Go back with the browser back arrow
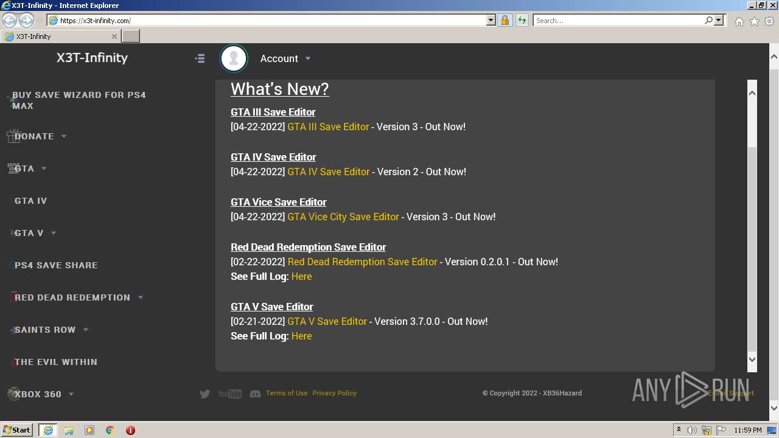Screen dimensions: 779x438 coord(9,20)
